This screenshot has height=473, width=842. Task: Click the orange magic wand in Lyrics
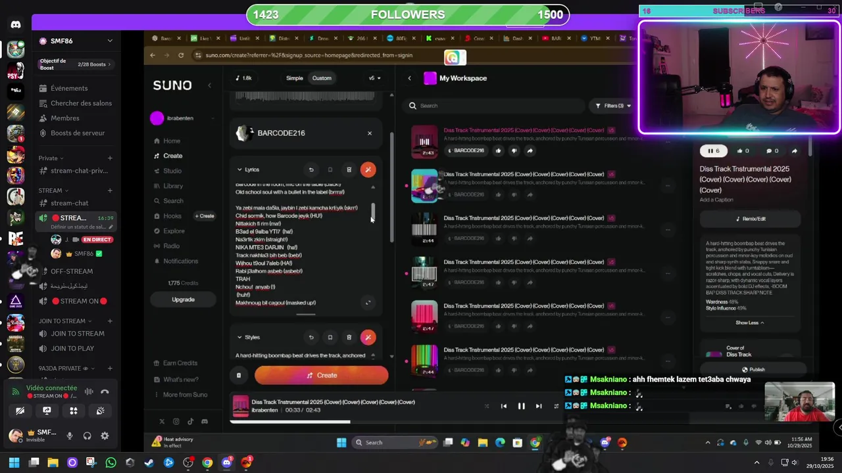368,169
